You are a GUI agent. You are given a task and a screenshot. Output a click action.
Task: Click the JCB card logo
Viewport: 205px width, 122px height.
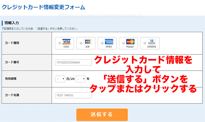[x=88, y=42]
